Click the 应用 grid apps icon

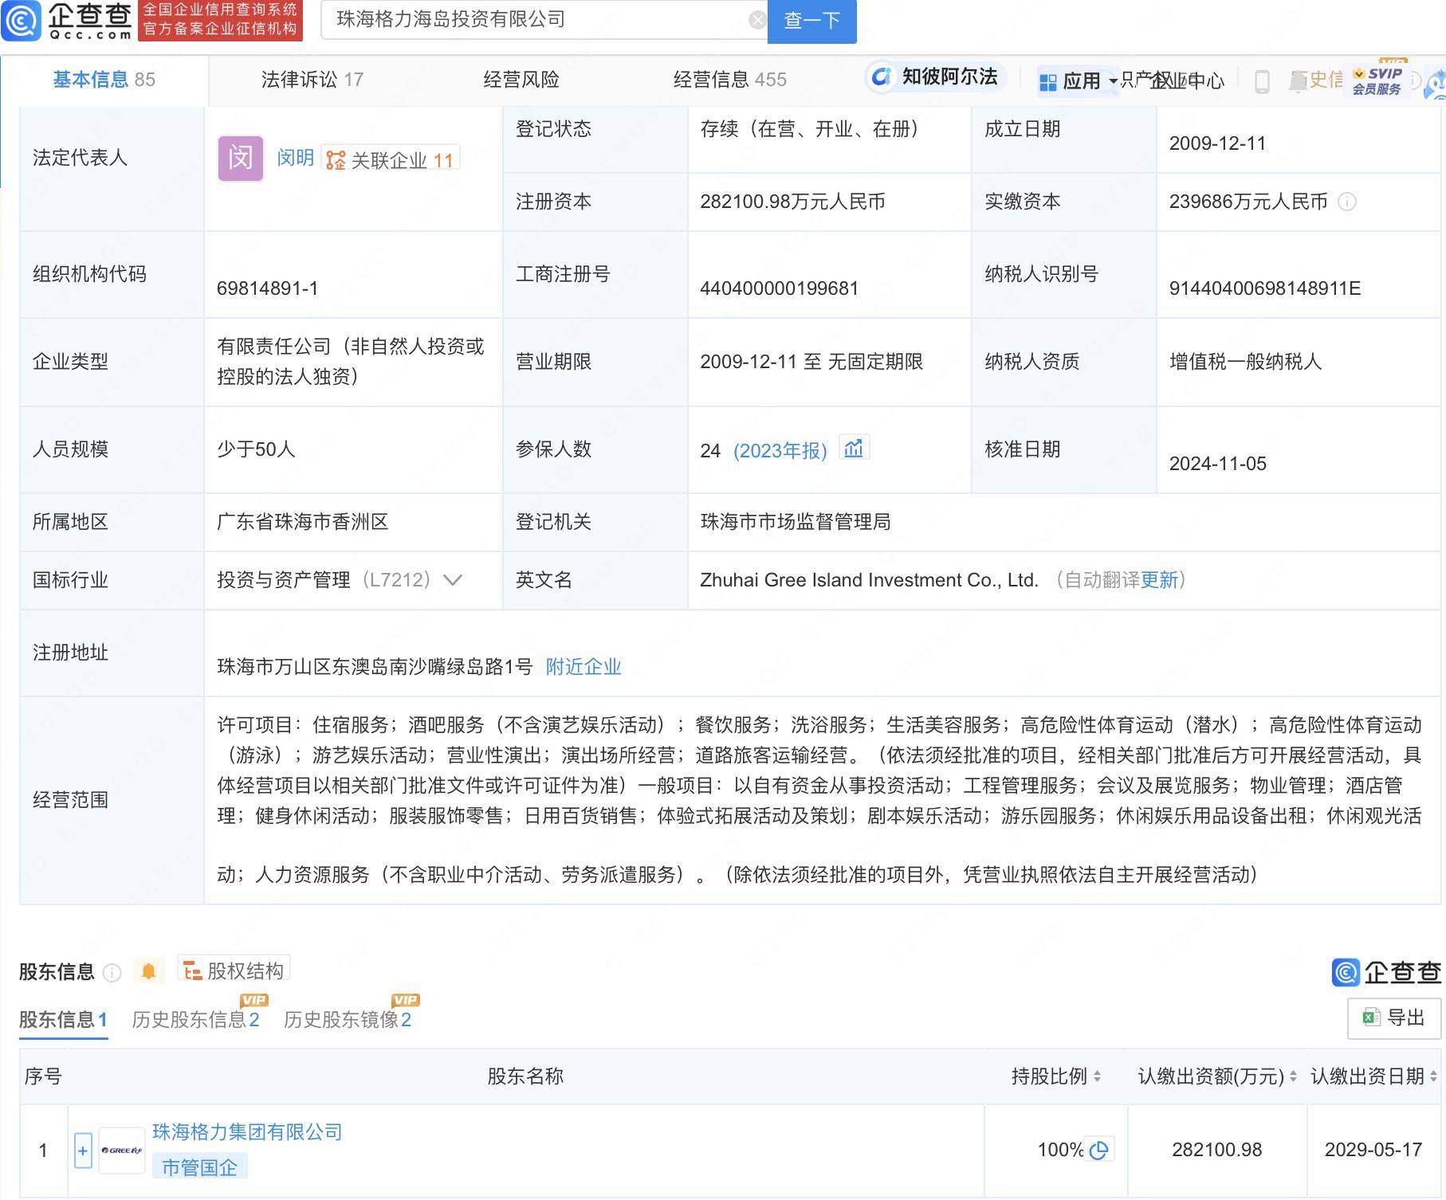[1049, 80]
